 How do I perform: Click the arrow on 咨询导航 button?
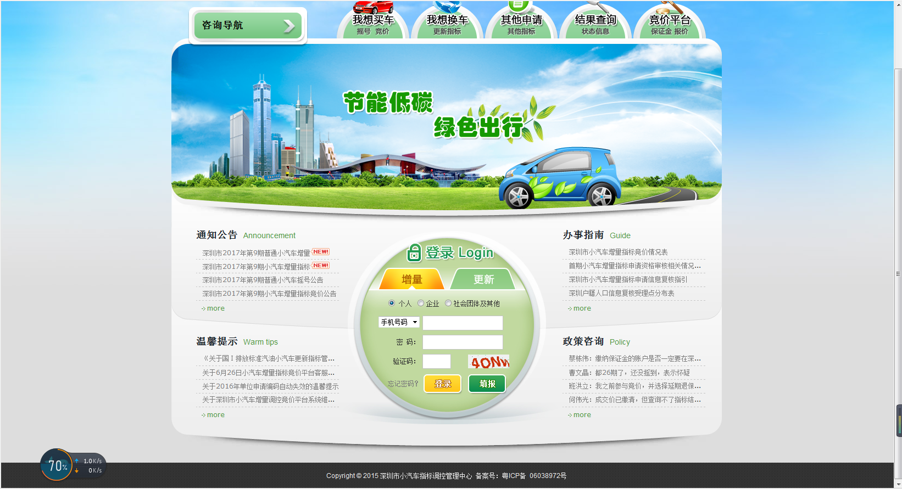click(x=289, y=26)
